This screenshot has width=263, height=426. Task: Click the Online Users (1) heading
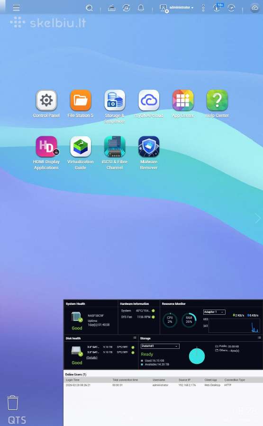coord(76,374)
